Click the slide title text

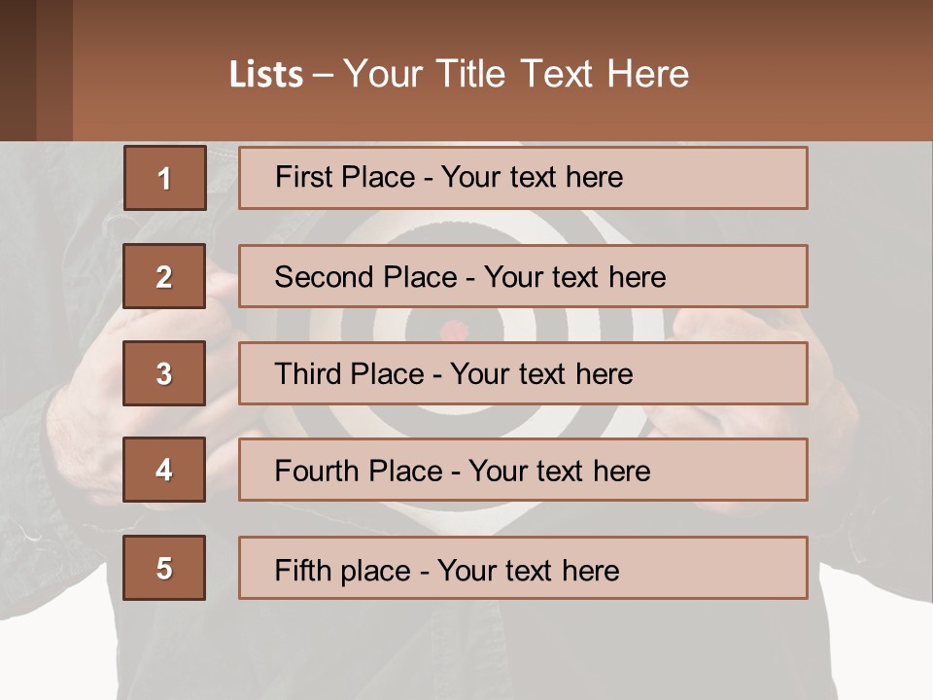pos(459,74)
